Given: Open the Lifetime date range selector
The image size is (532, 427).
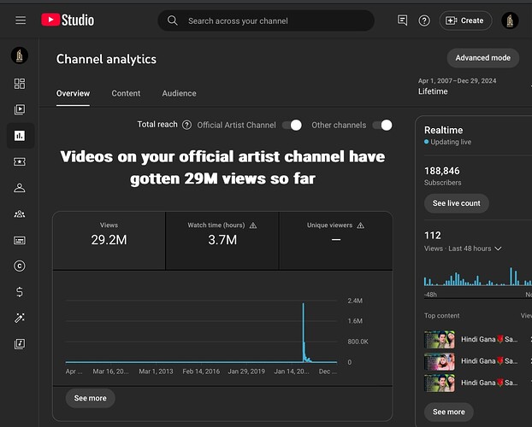Looking at the screenshot, I should (457, 86).
